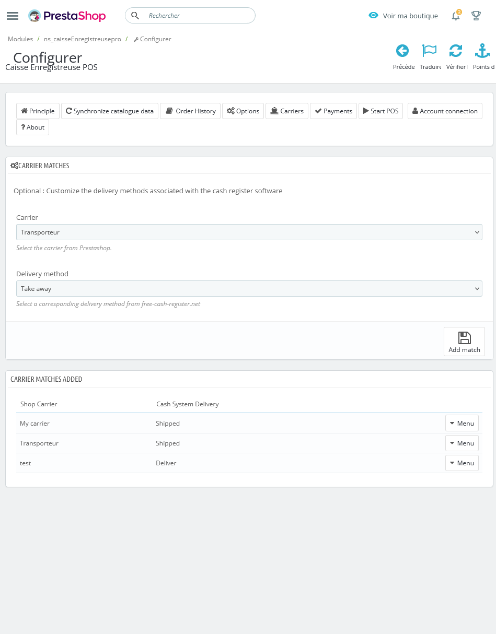Click the anchor Points icon
The image size is (496, 634).
click(x=482, y=51)
